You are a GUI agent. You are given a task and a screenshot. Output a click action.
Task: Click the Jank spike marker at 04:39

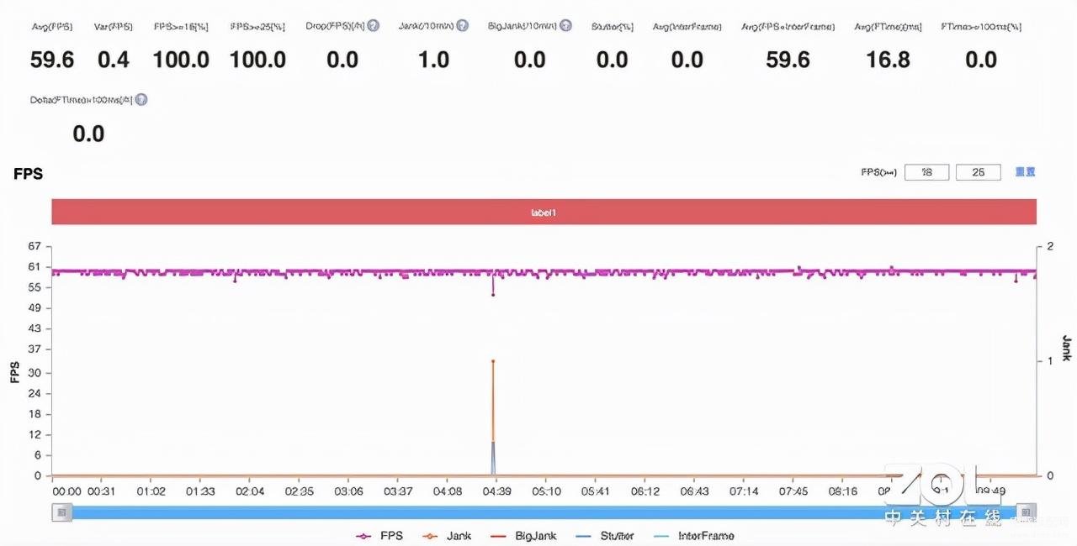point(493,361)
